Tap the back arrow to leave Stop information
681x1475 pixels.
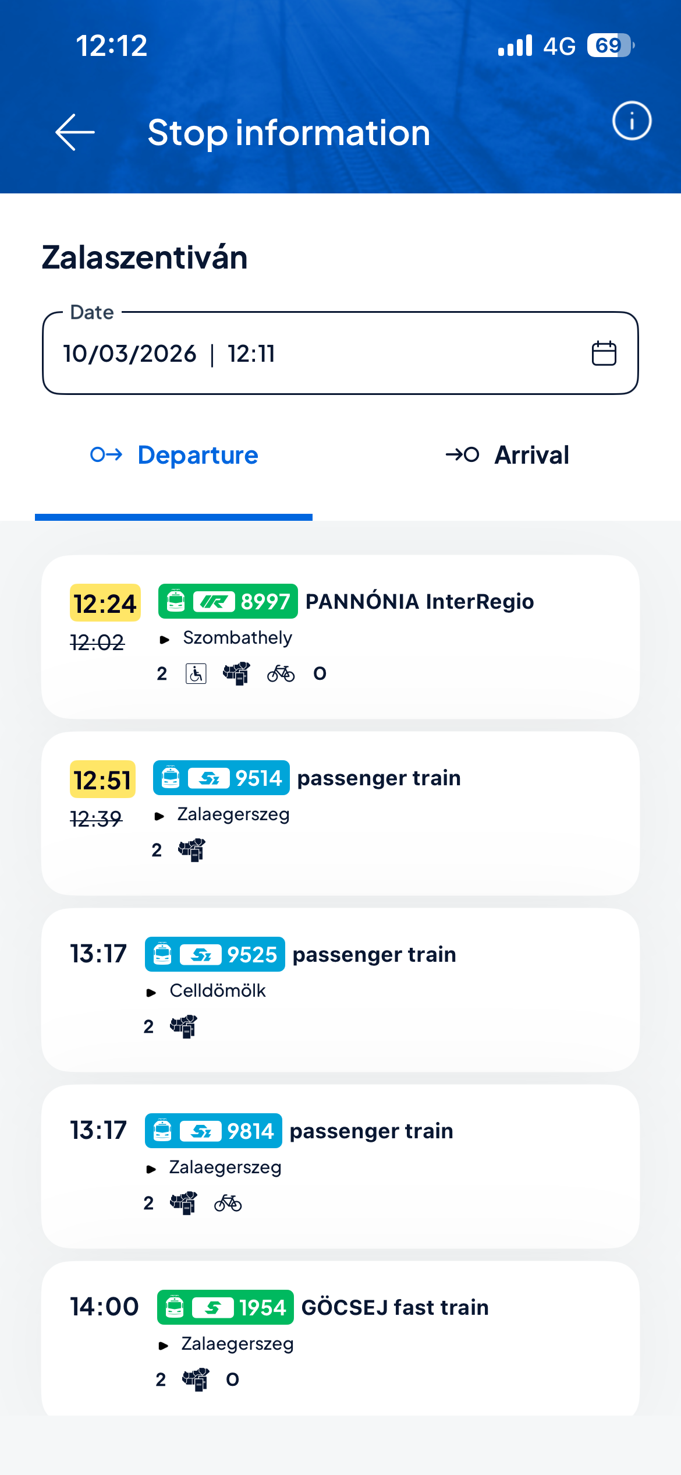click(75, 133)
